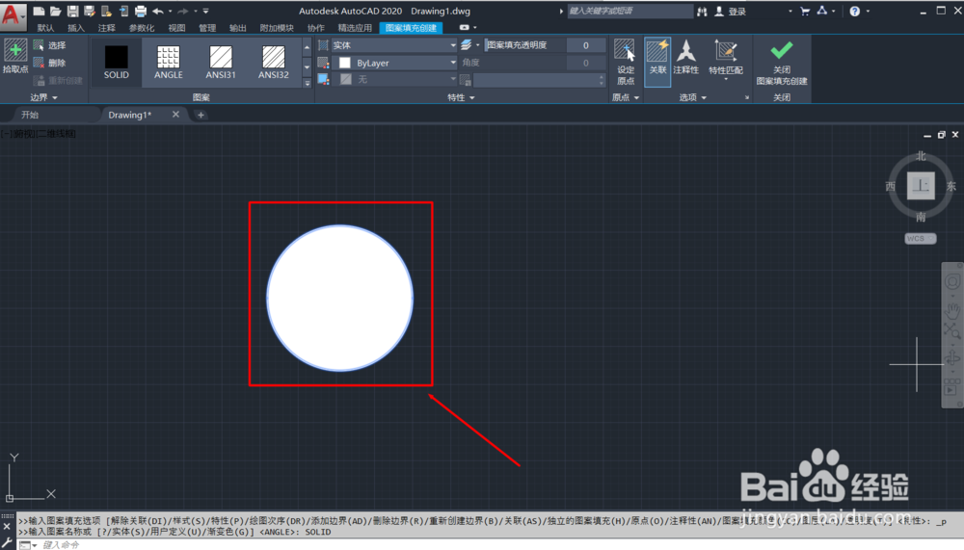Click the pattern gallery up arrow

(x=307, y=46)
